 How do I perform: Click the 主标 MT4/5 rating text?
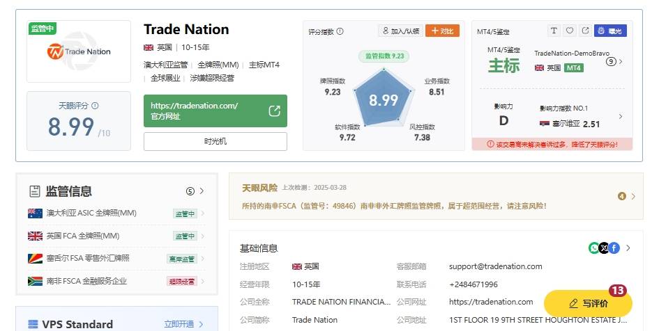pos(503,65)
